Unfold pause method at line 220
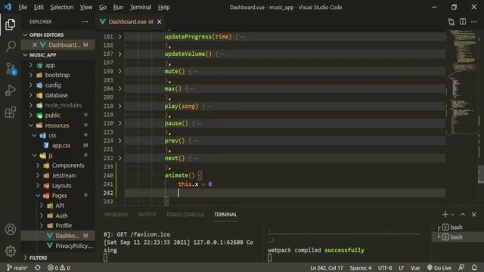Viewport: 484px width, 272px height. pyautogui.click(x=119, y=123)
